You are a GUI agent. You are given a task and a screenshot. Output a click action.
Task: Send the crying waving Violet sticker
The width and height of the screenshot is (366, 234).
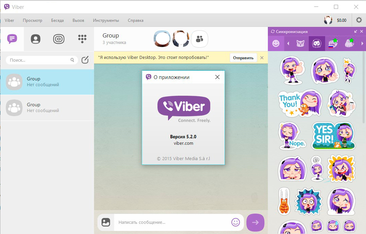(x=325, y=71)
